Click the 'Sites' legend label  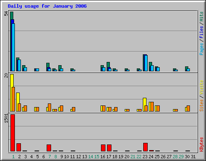(201, 105)
